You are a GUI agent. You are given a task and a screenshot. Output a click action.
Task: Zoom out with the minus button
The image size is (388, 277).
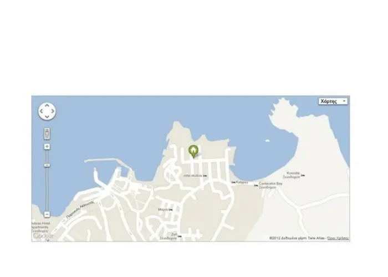[x=47, y=214]
